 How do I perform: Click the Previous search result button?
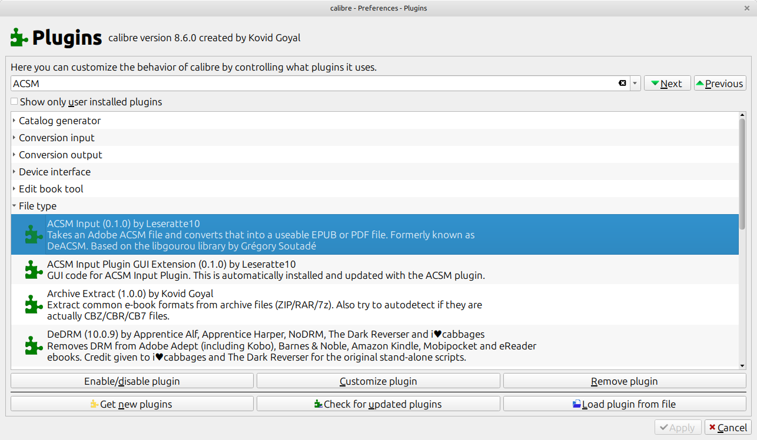(x=720, y=84)
